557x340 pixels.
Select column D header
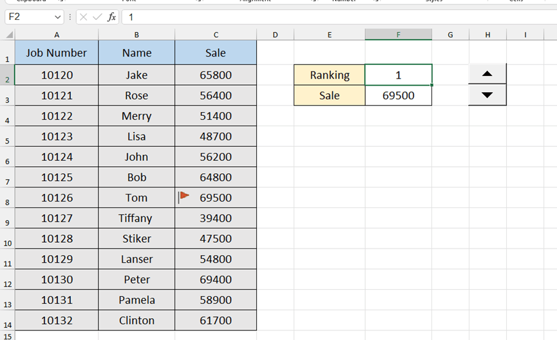tap(275, 35)
